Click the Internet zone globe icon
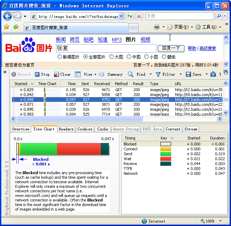 click(144, 221)
